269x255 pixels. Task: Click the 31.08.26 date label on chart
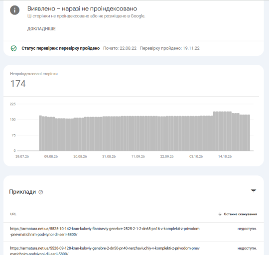[109, 156]
